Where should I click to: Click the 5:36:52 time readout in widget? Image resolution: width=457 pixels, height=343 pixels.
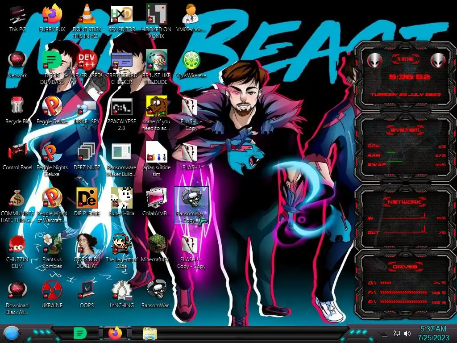tap(410, 77)
